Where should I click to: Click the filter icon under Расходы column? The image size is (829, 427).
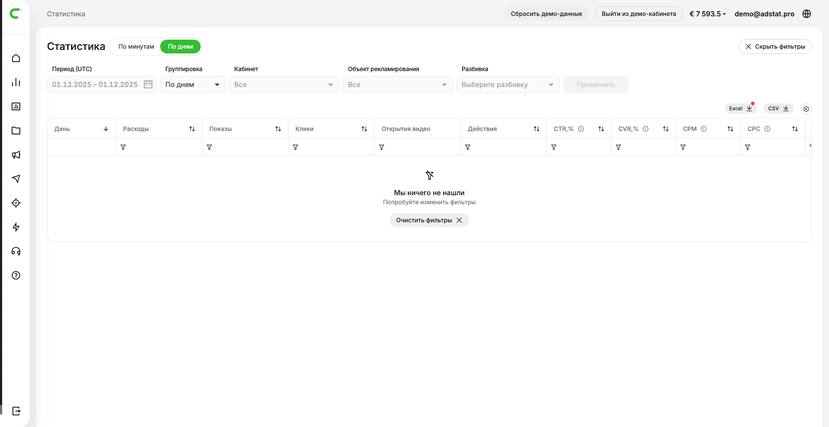coord(123,147)
